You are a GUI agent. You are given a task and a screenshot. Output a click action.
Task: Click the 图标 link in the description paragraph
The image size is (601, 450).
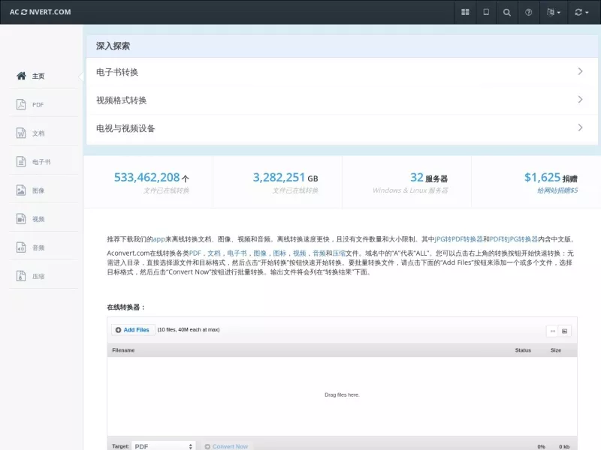pyautogui.click(x=279, y=253)
